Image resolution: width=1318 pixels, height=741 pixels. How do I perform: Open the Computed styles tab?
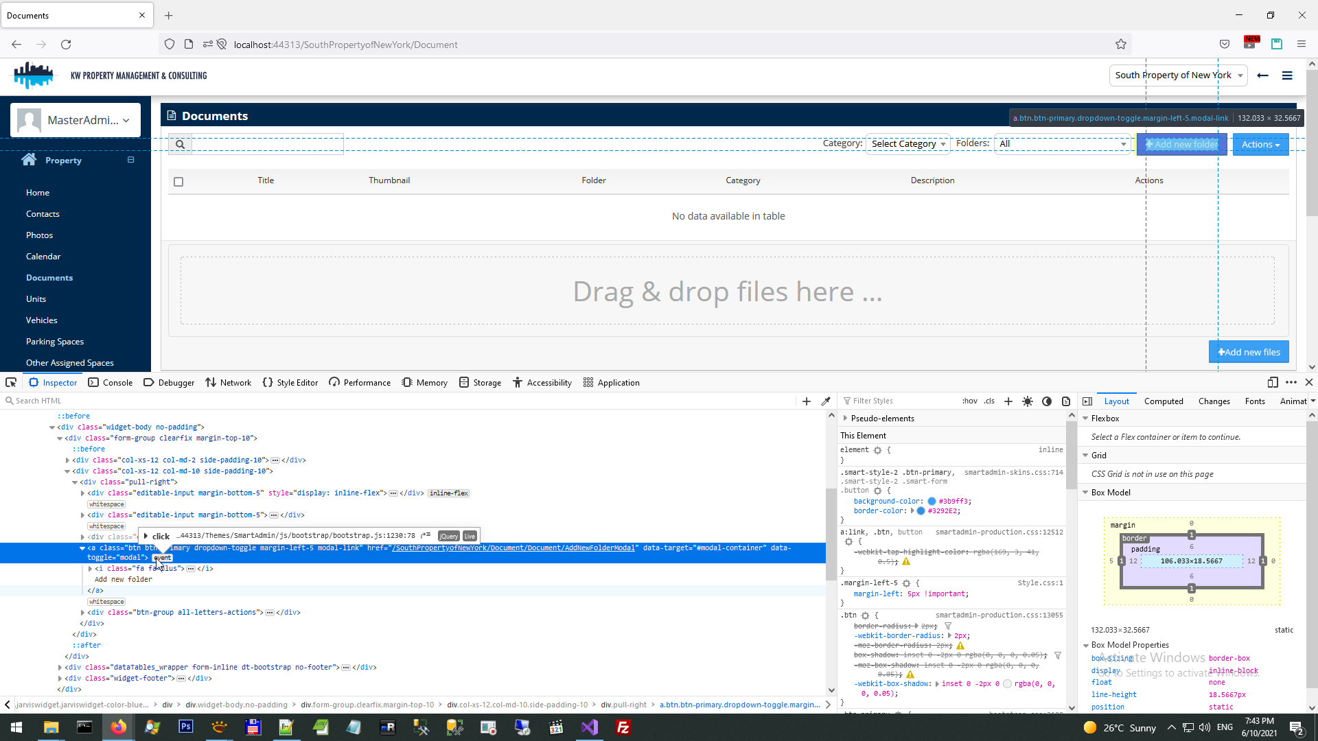[1163, 401]
